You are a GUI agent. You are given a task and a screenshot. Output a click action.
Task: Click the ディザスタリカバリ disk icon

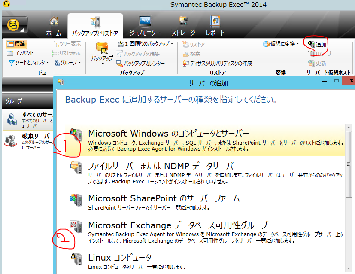[x=186, y=64]
